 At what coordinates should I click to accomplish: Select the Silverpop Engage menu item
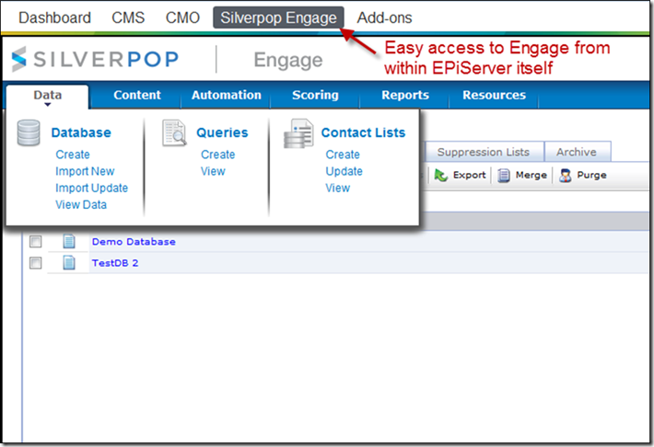(x=278, y=17)
